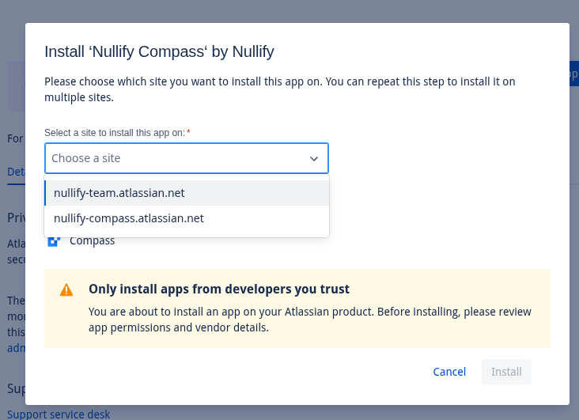Click the chevron arrow in site selector

(313, 158)
